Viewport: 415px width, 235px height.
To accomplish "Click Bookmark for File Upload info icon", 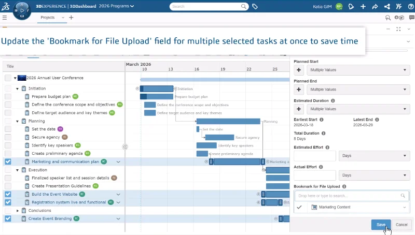I will point(344,186).
